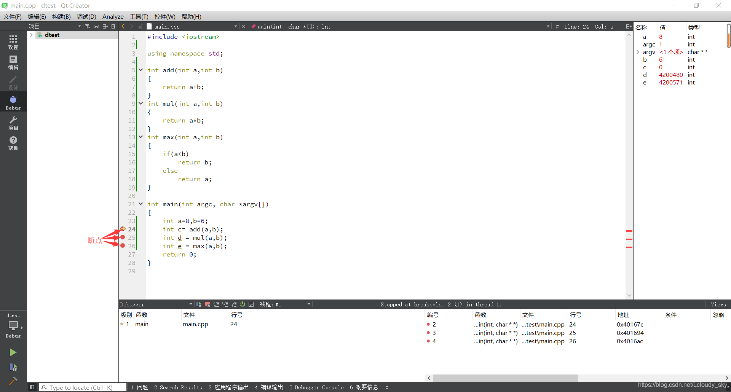Collapse the main function at line 21

tap(141, 204)
